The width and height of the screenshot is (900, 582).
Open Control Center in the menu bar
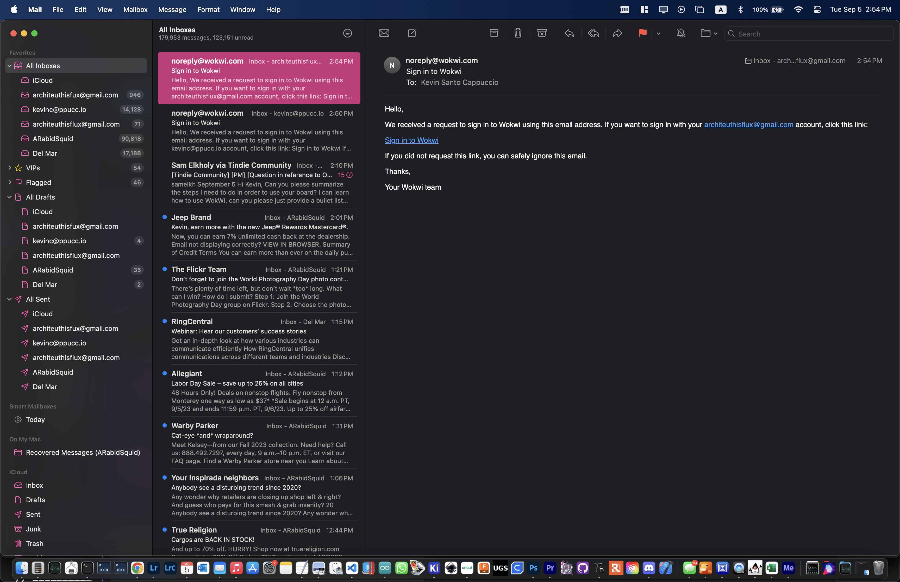pyautogui.click(x=817, y=9)
